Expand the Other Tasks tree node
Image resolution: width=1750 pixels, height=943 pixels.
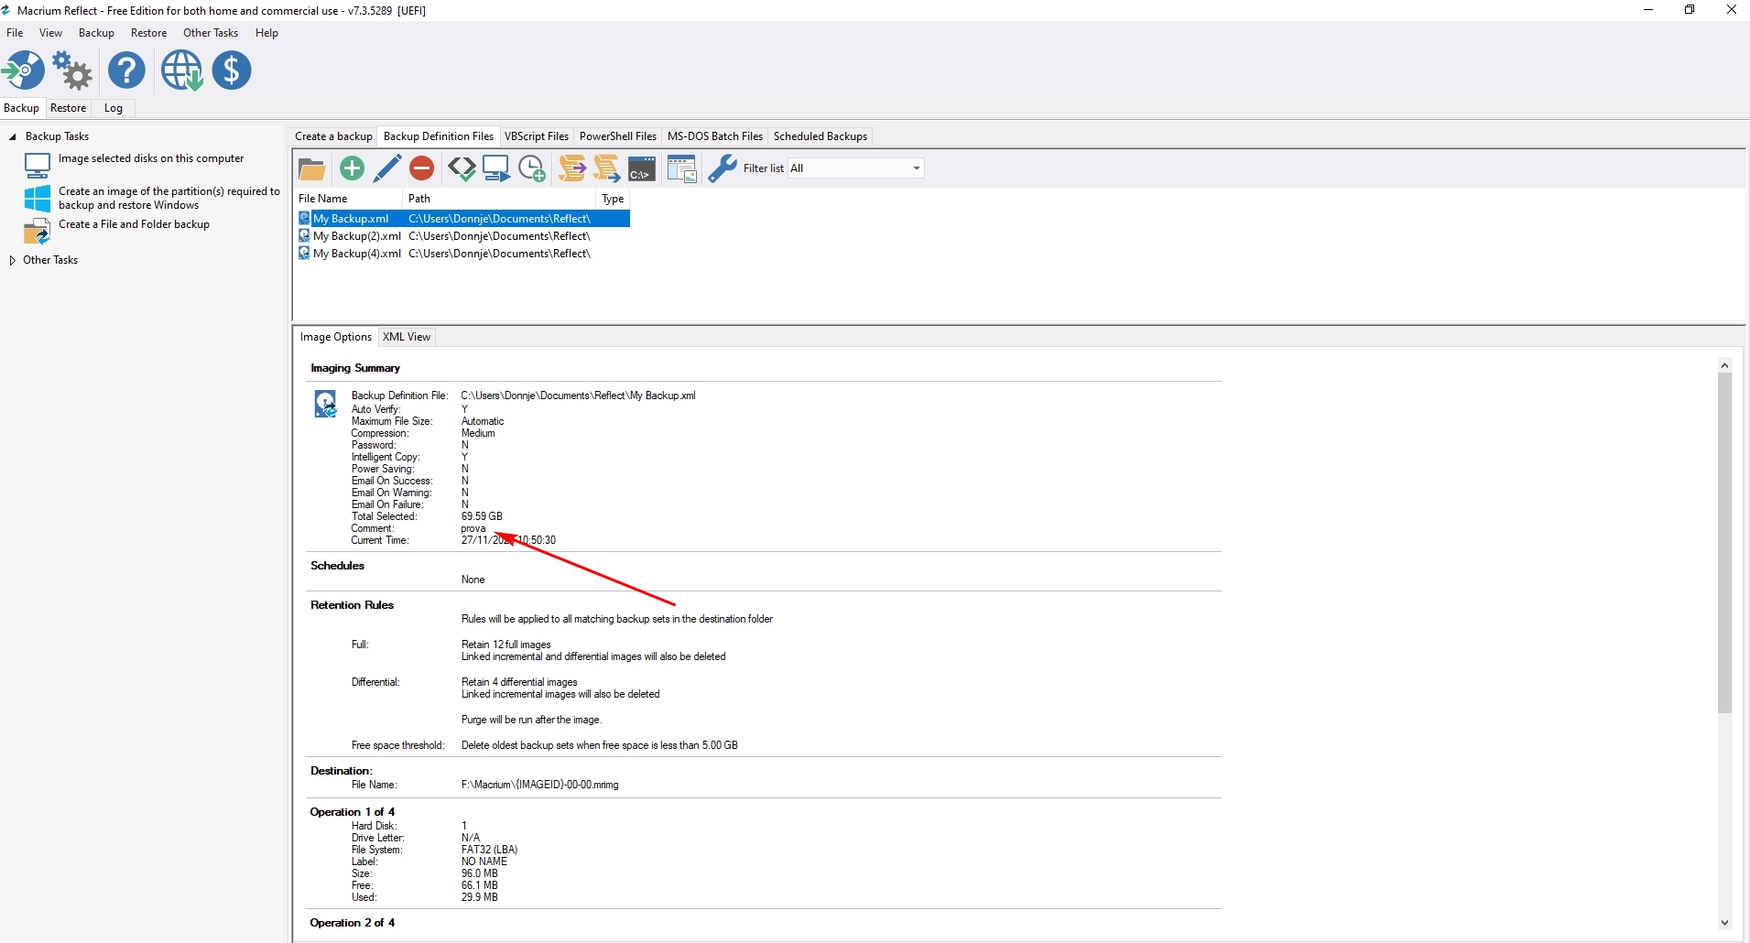(x=13, y=260)
